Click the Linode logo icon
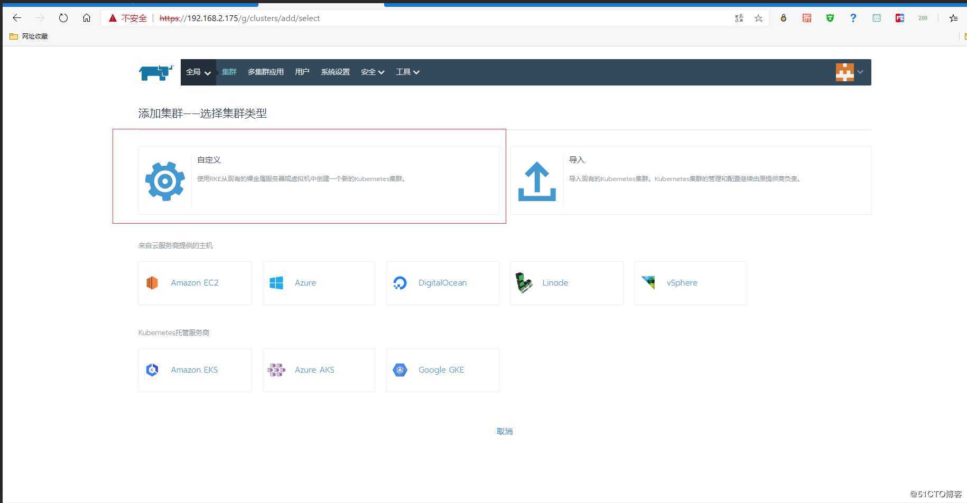Image resolution: width=967 pixels, height=503 pixels. point(524,283)
